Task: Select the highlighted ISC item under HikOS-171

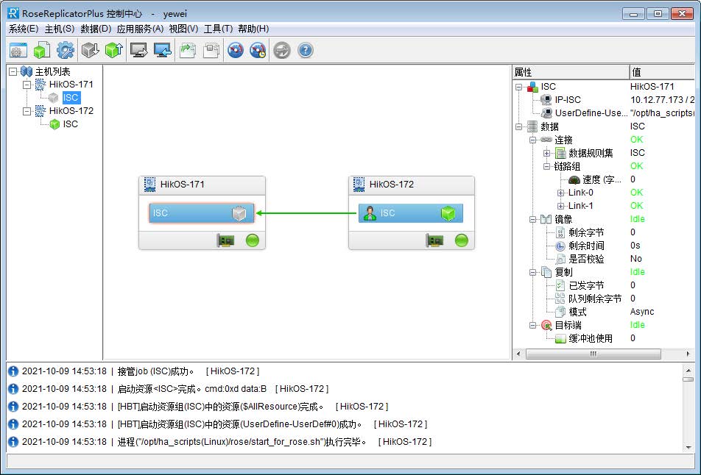Action: (x=71, y=98)
